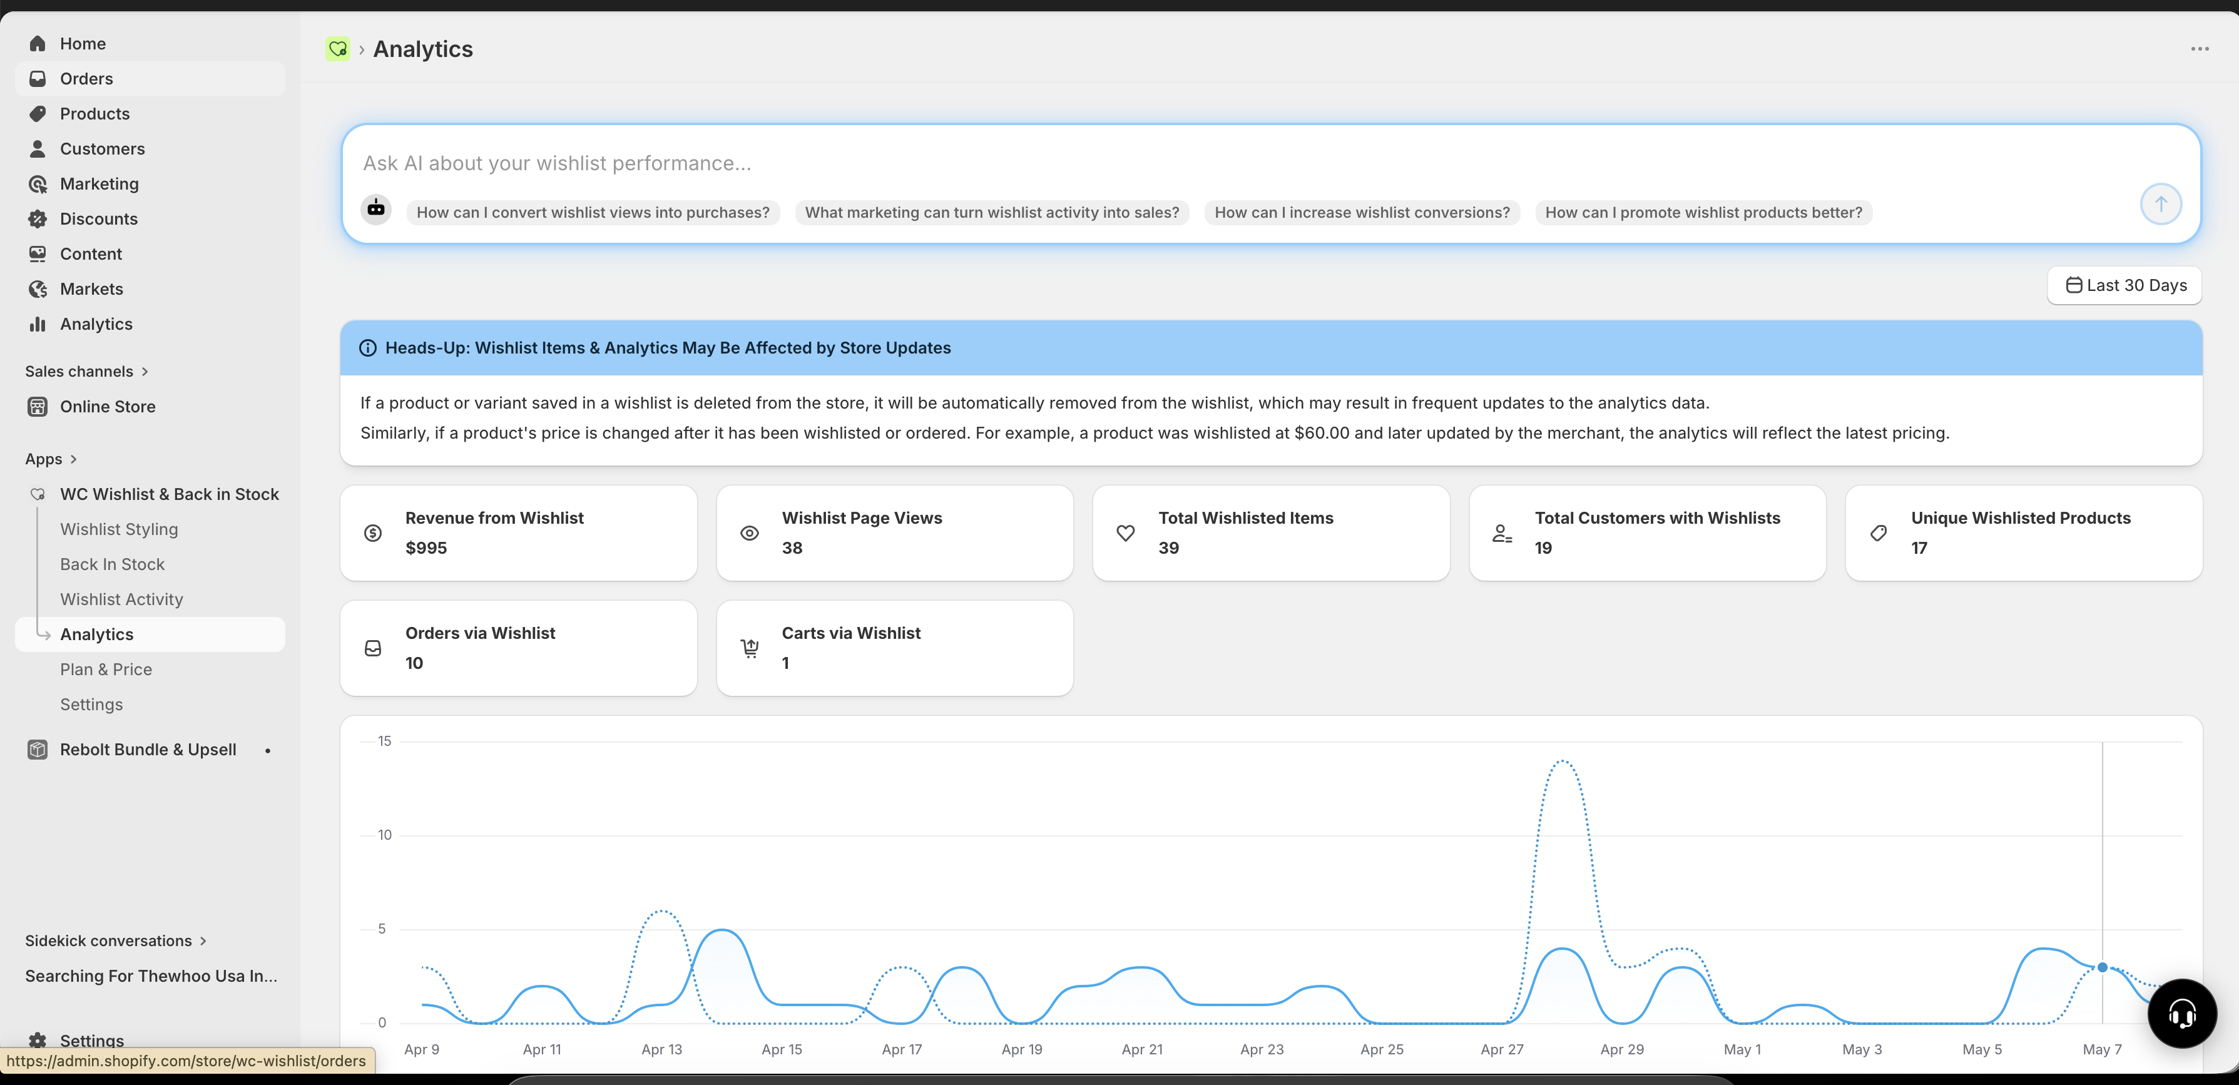
Task: Click the Orders via Wishlist 10 card
Action: pos(519,649)
